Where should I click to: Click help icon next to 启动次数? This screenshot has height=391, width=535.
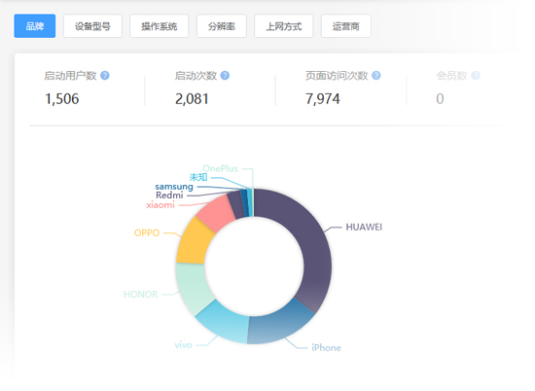[225, 76]
